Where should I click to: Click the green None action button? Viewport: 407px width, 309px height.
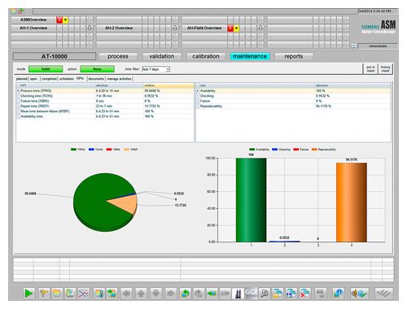pos(97,69)
